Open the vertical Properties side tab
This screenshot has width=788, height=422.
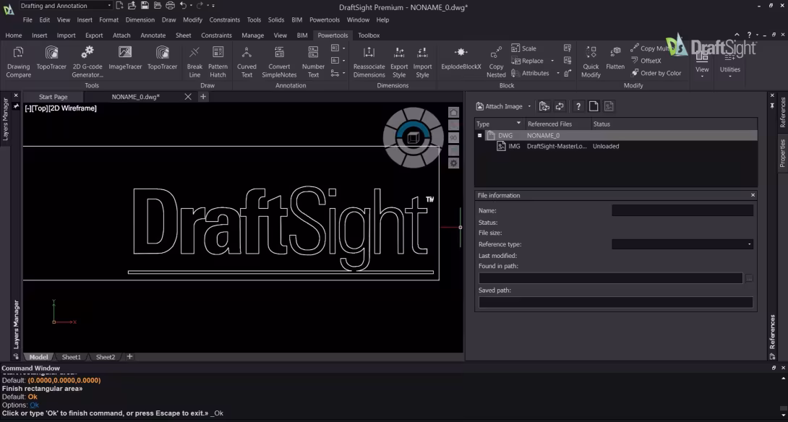pos(782,152)
